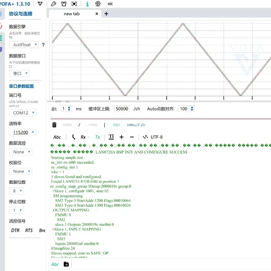The image size is (271, 271).
Task: Click the green list icon in left sidebar
Action: pyautogui.click(x=1, y=38)
